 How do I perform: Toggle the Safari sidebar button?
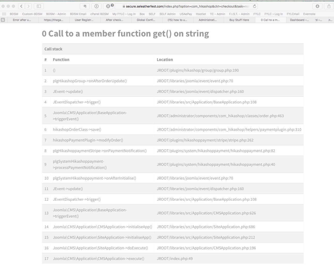click(x=39, y=6)
